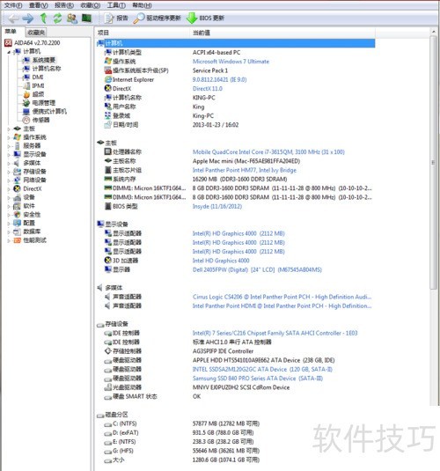
Task: Open INTEL SSDSA2M120G2GC ATA Device link
Action: [262, 369]
